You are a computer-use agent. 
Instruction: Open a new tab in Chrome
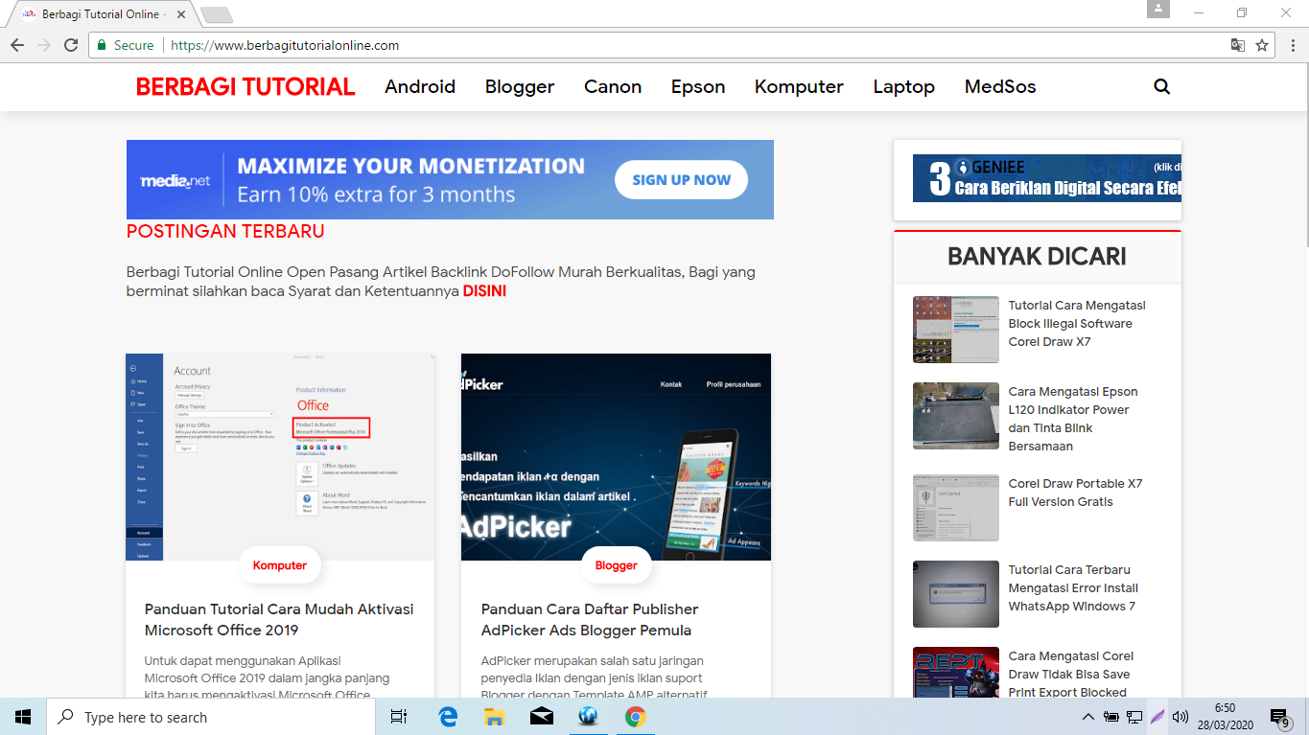tap(217, 15)
